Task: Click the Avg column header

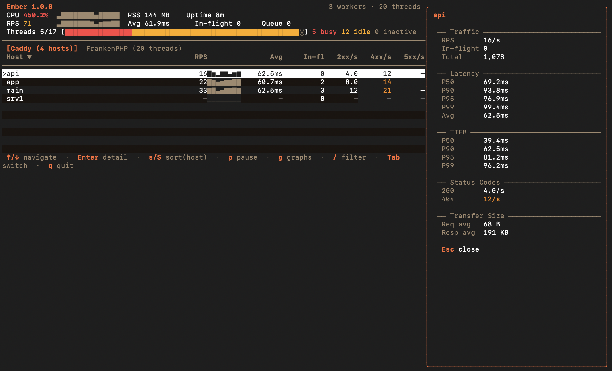Action: coord(276,57)
